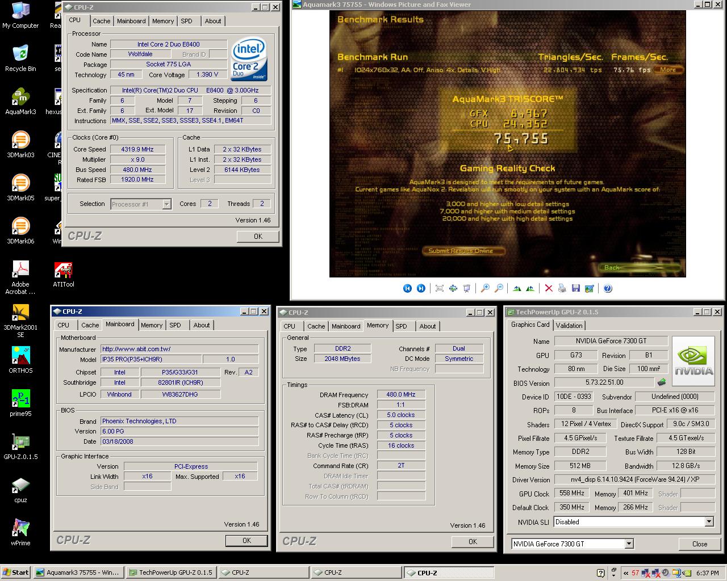Click GPU Clock 558 MHz field

click(572, 493)
